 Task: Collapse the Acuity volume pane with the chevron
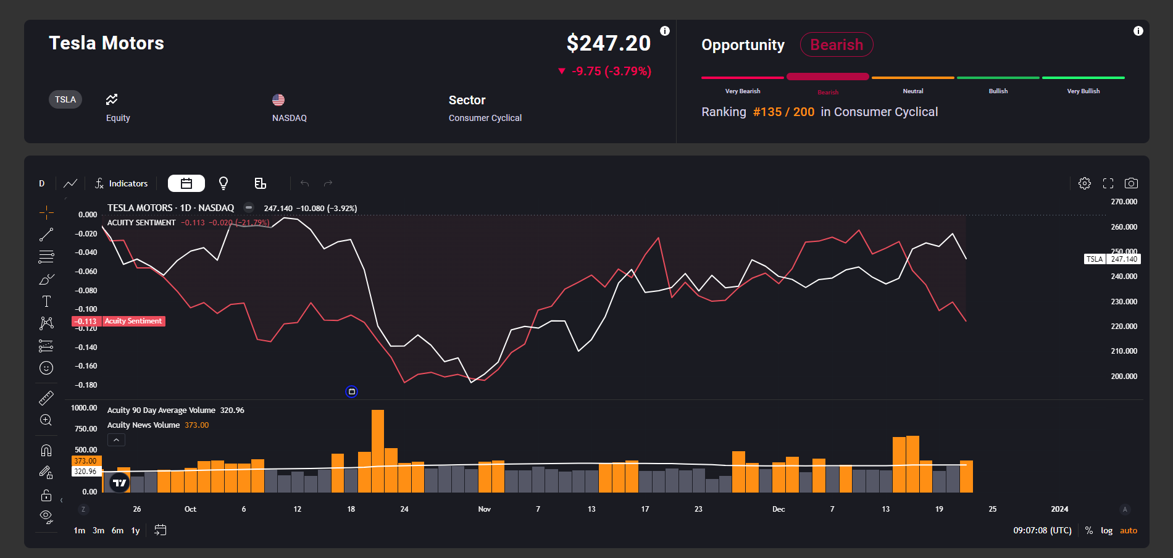115,439
